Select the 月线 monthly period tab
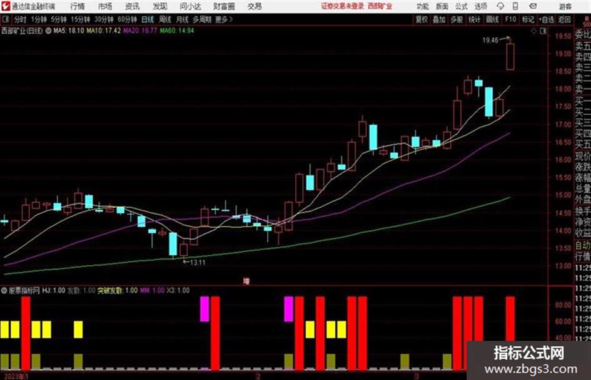This screenshot has height=380, width=591. (x=182, y=19)
